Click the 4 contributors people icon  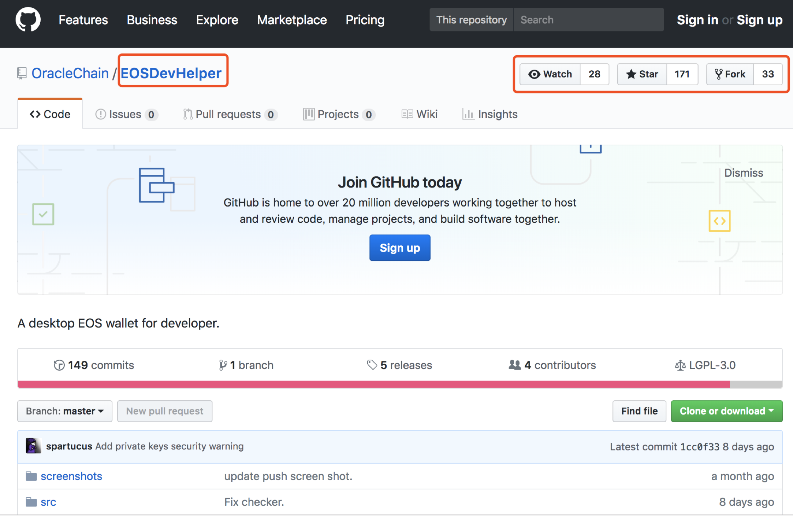[514, 365]
